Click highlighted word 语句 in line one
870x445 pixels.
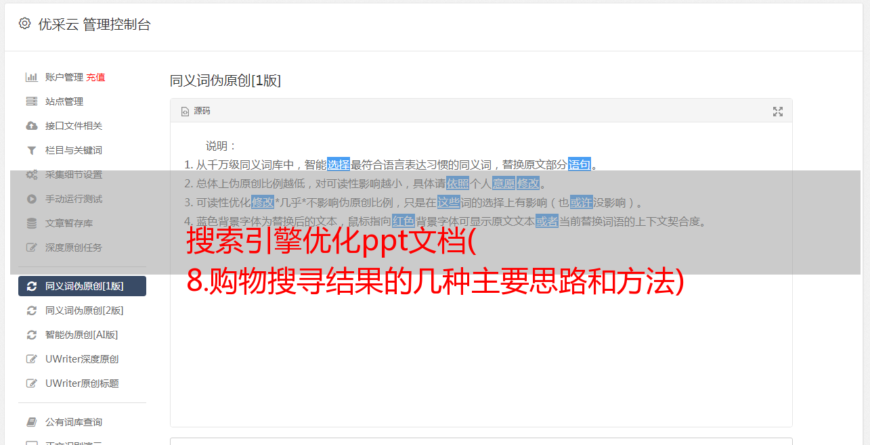[x=580, y=164]
